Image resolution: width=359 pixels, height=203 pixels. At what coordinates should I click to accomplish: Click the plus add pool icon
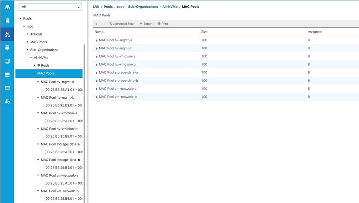coord(96,24)
